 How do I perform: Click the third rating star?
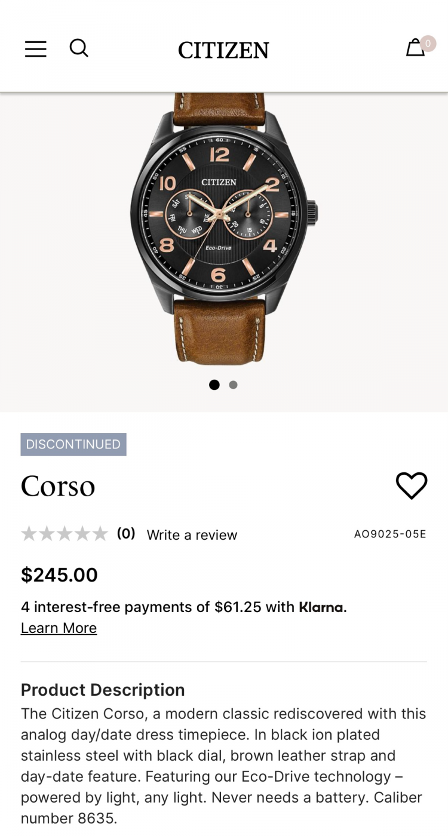tap(65, 534)
